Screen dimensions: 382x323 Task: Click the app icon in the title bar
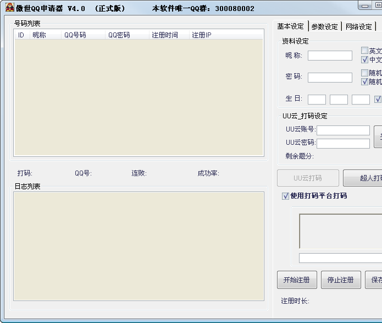pos(10,7)
